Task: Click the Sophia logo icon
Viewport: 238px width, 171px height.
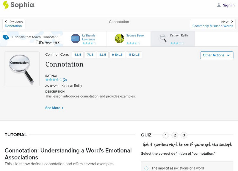Action: tap(6, 5)
